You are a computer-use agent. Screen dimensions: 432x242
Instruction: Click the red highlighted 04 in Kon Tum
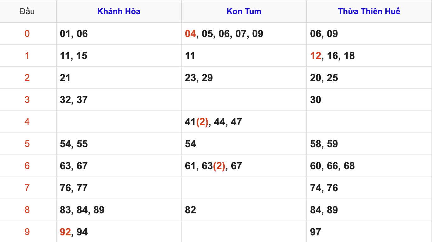190,34
